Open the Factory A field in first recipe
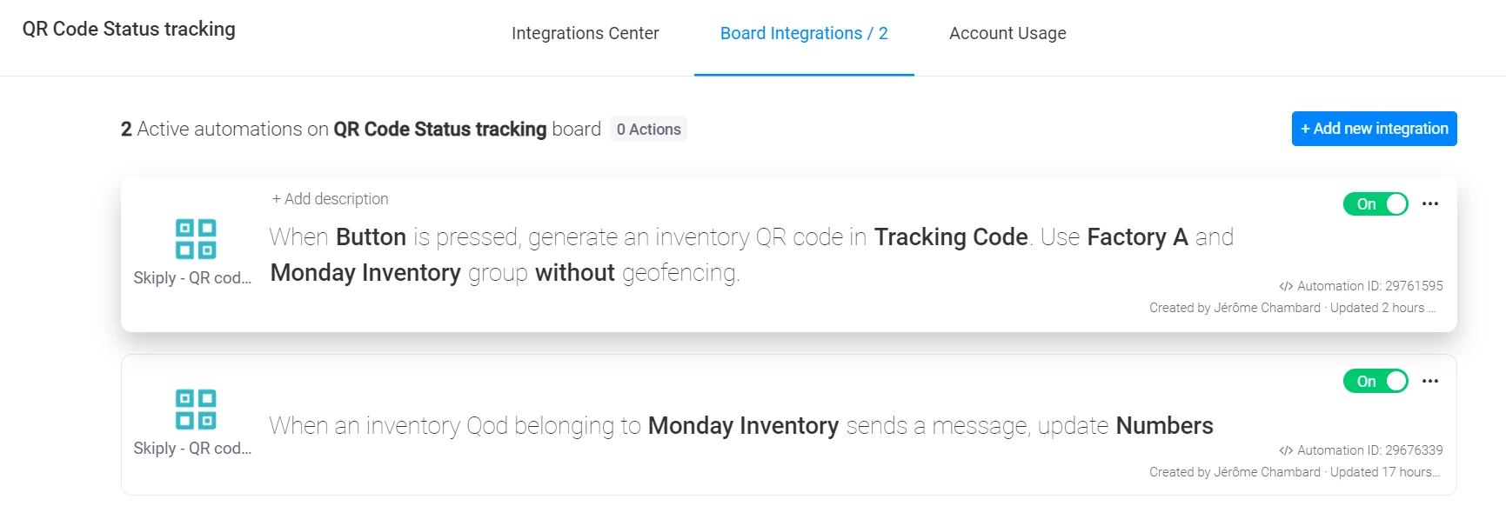This screenshot has width=1506, height=526. coord(1137,237)
